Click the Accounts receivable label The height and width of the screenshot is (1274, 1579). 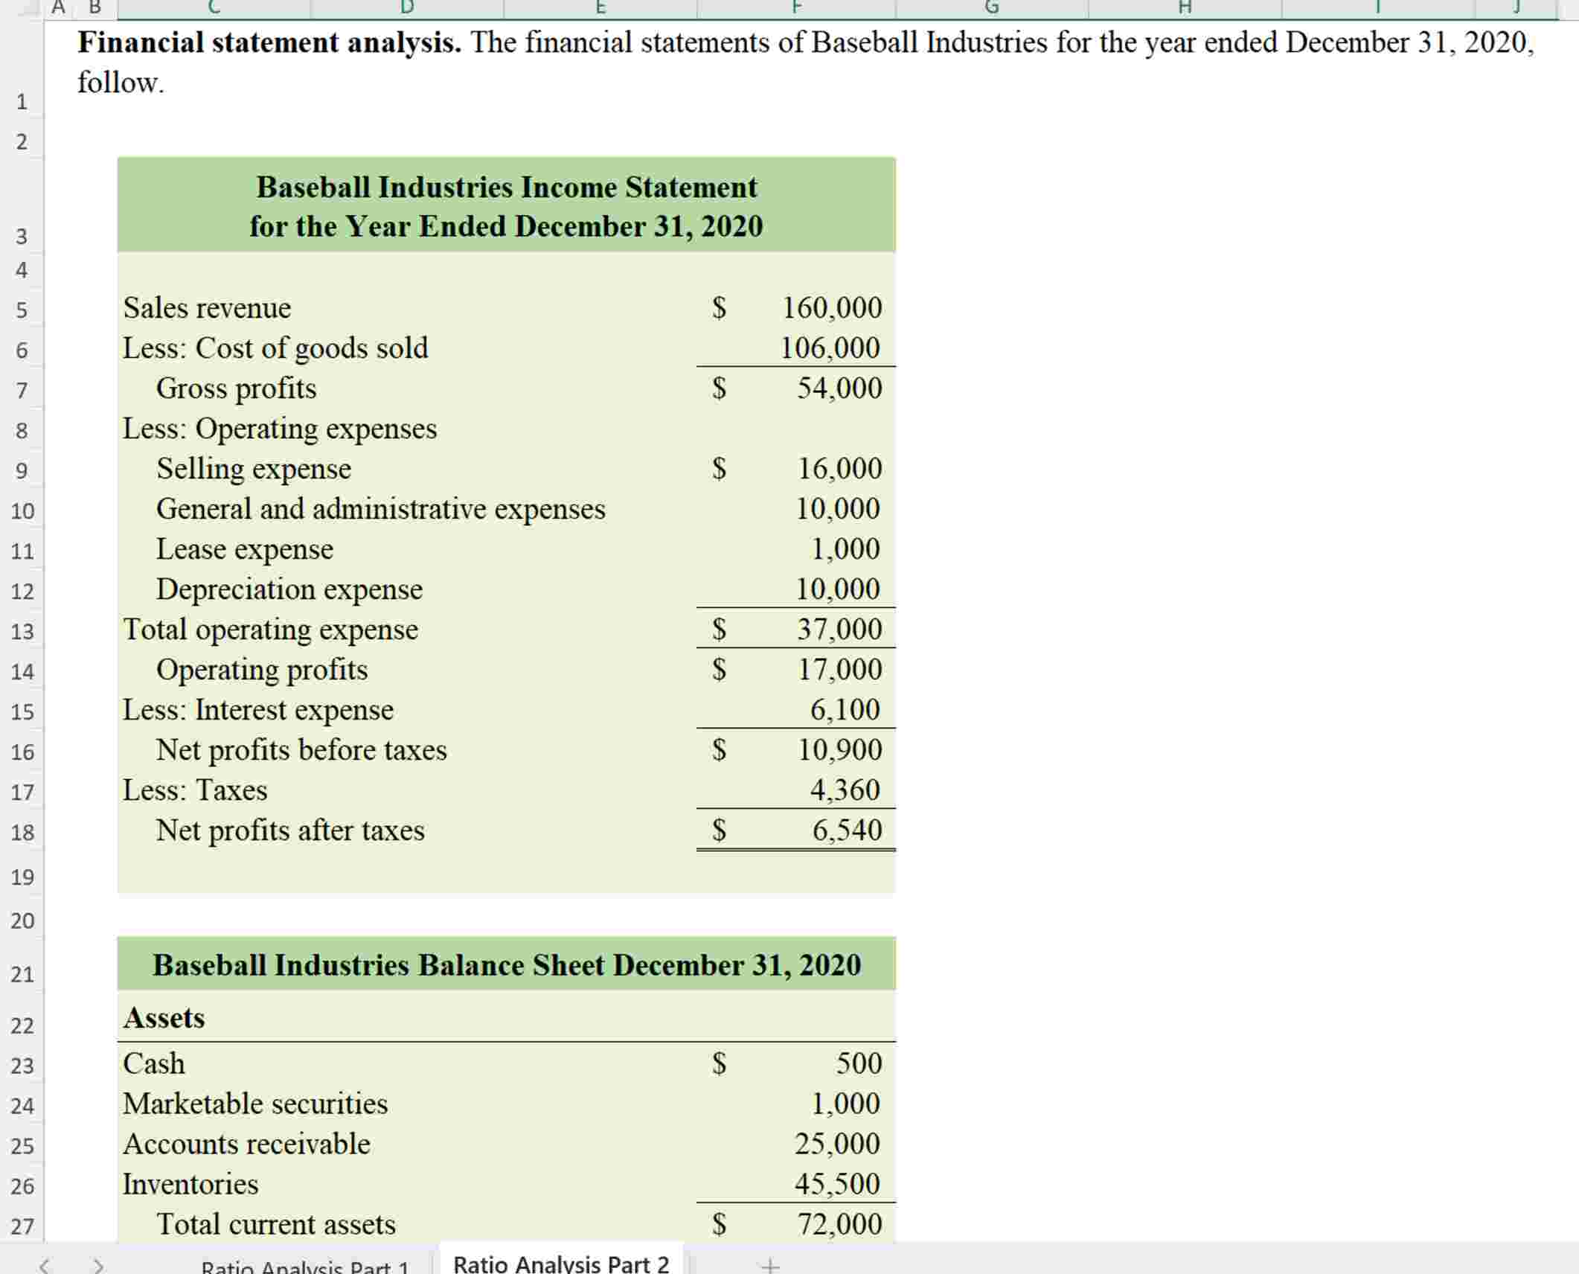(246, 1144)
